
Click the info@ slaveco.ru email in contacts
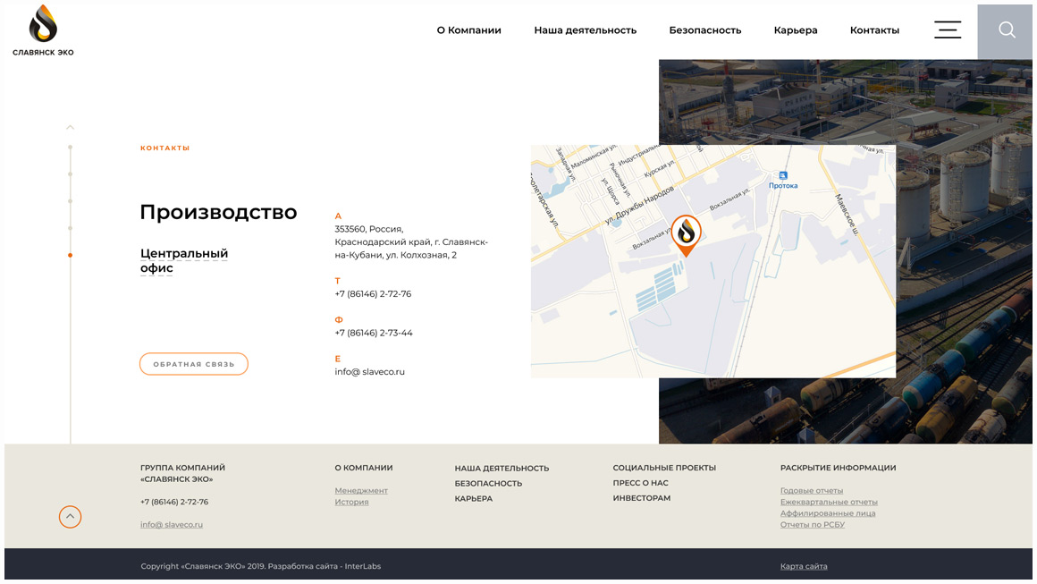pos(370,372)
